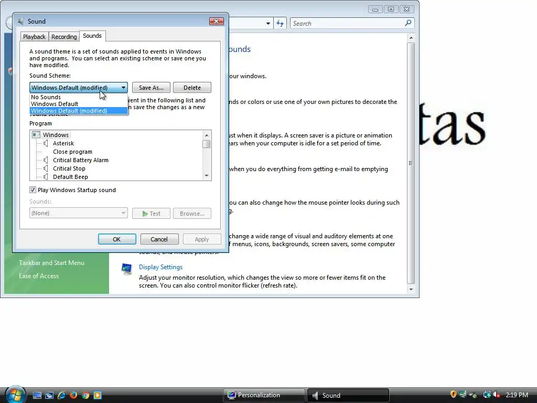Click the Browse... button
This screenshot has height=403, width=537.
pyautogui.click(x=192, y=214)
